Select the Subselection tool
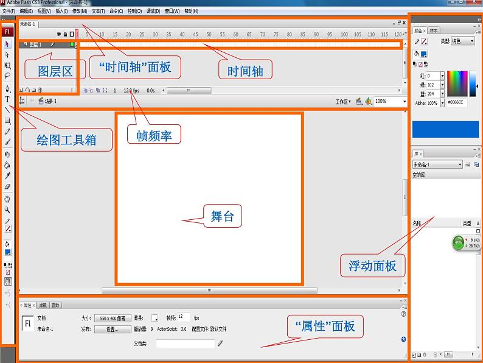The image size is (483, 363). coord(7,55)
